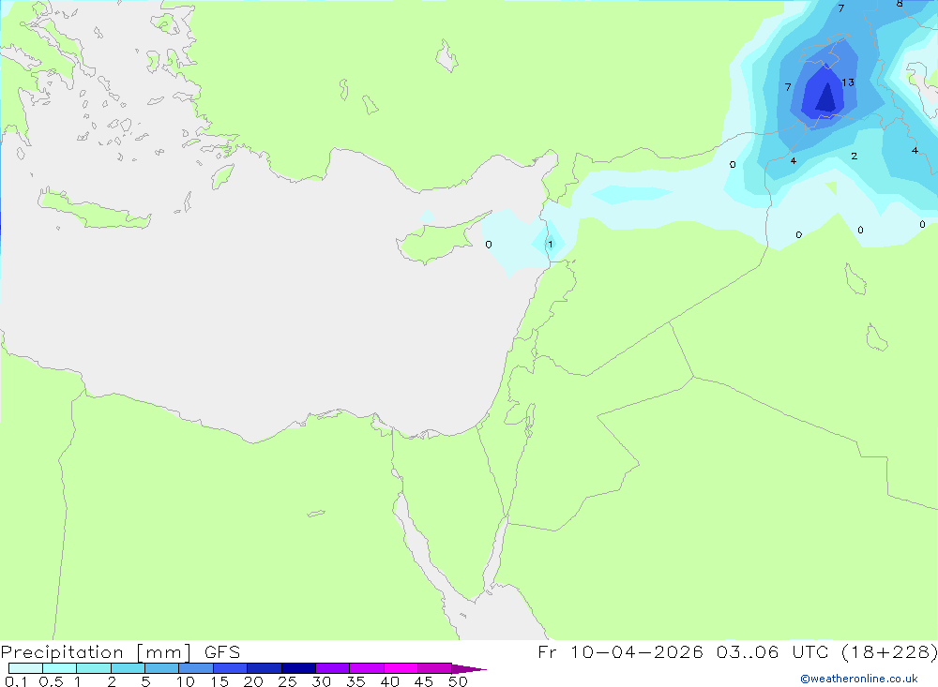Click the darkest blue precipitation core on map
The image size is (938, 687).
826,98
